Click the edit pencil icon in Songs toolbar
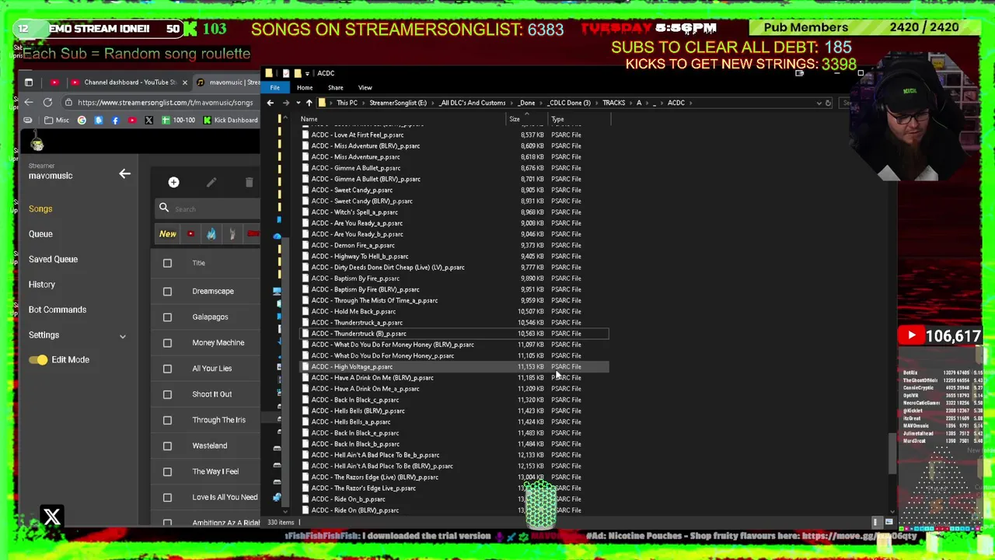The height and width of the screenshot is (560, 995). pyautogui.click(x=211, y=182)
